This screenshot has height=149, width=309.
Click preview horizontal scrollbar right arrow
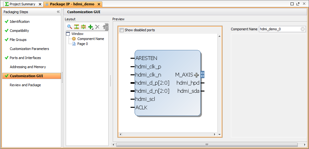tap(215, 135)
